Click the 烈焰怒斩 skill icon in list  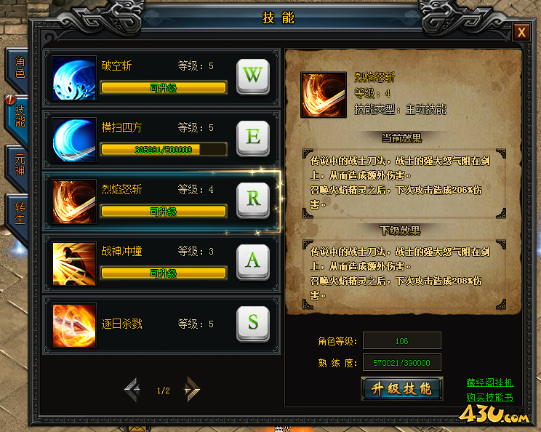[74, 201]
